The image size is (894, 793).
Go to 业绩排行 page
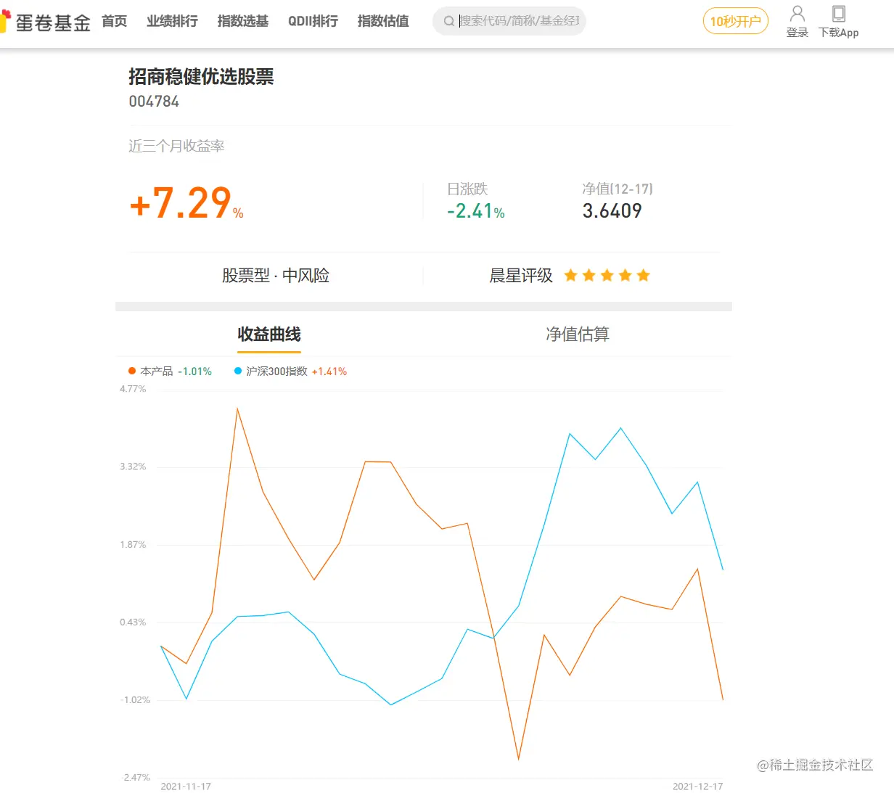[x=172, y=21]
